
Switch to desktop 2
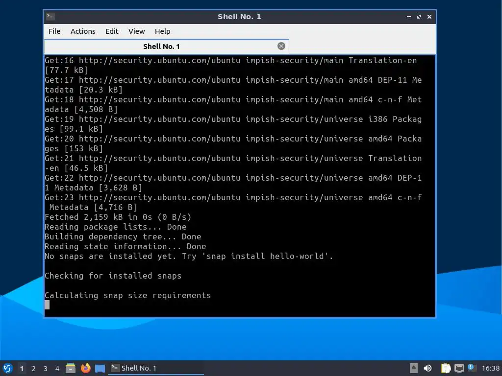coord(34,369)
